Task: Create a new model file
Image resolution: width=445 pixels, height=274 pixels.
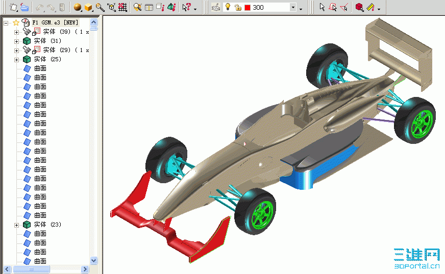Action: [x=13, y=7]
